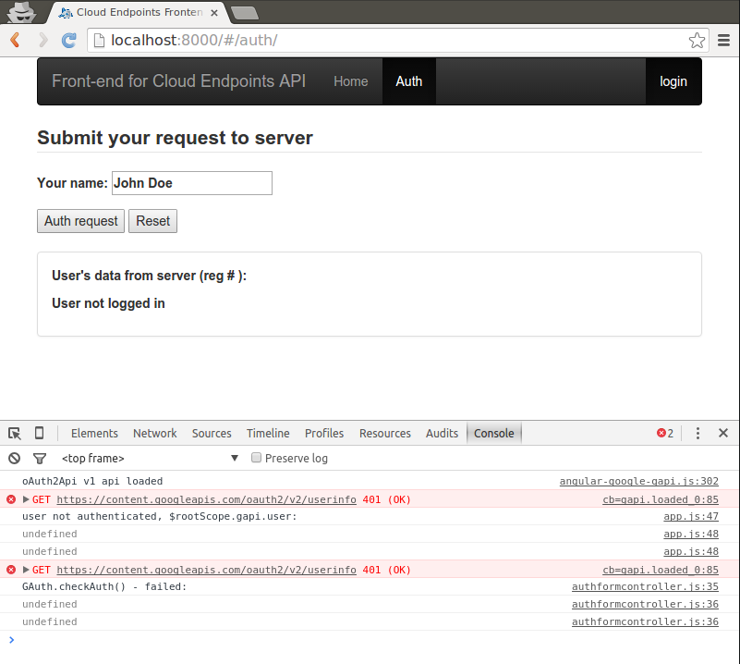Viewport: 740px width, 664px height.
Task: Click the login link in navbar
Action: coord(673,81)
